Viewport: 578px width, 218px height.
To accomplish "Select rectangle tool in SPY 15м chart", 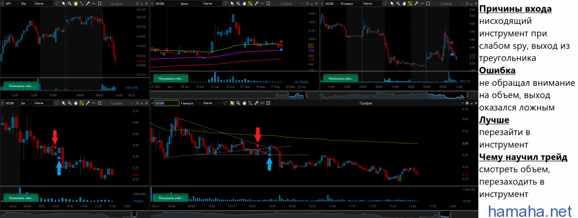I will [x=99, y=4].
